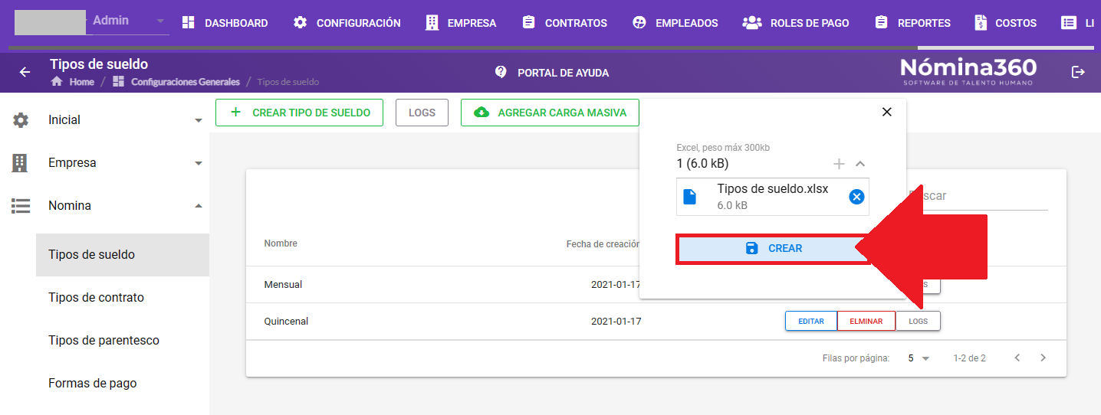Click the Dashboard grid icon
1101x415 pixels.
tap(189, 23)
